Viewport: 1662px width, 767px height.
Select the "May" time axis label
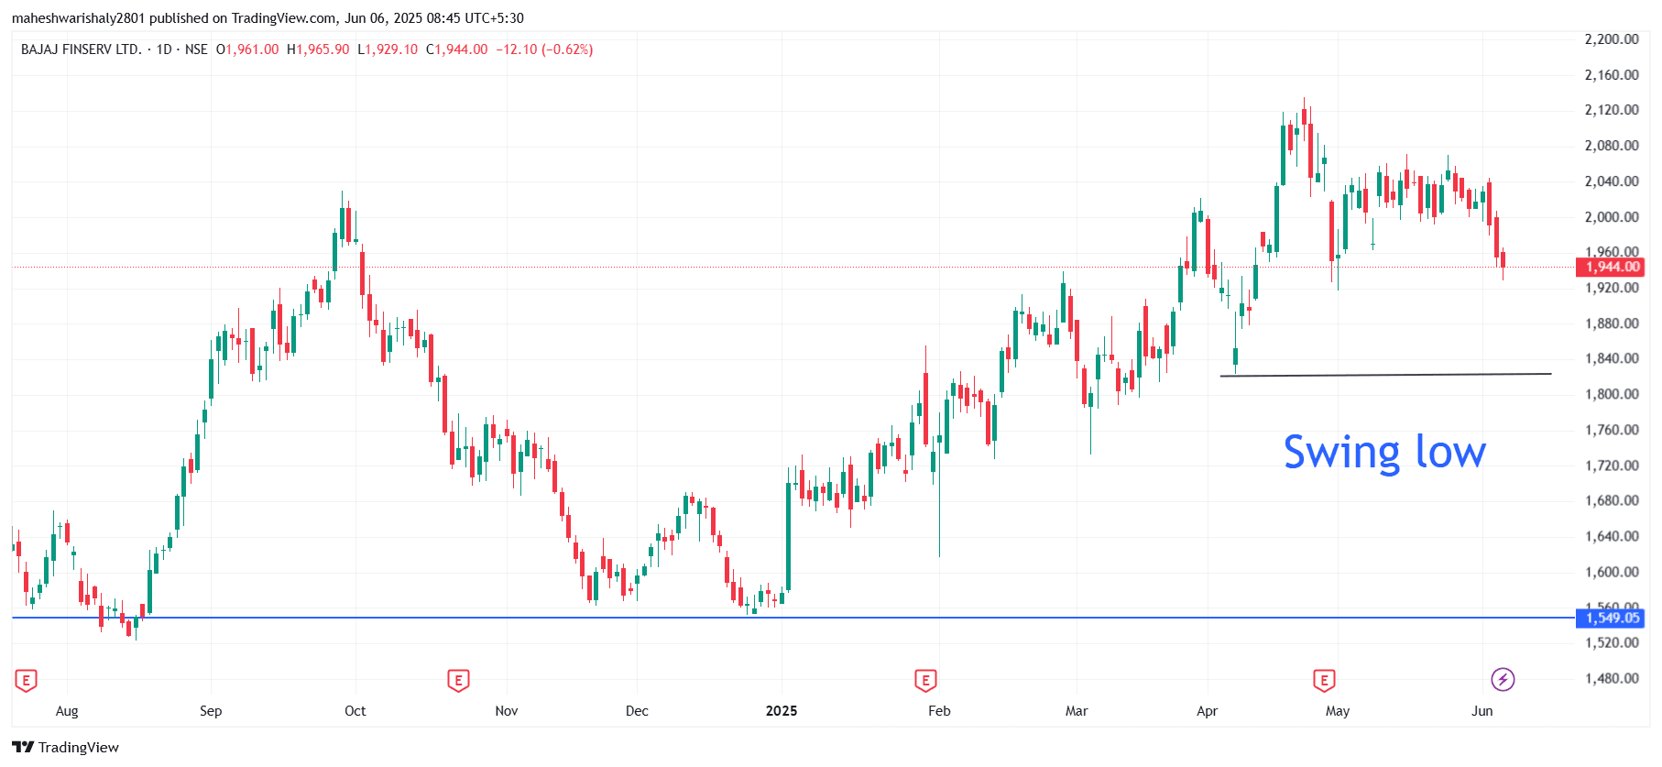point(1338,711)
